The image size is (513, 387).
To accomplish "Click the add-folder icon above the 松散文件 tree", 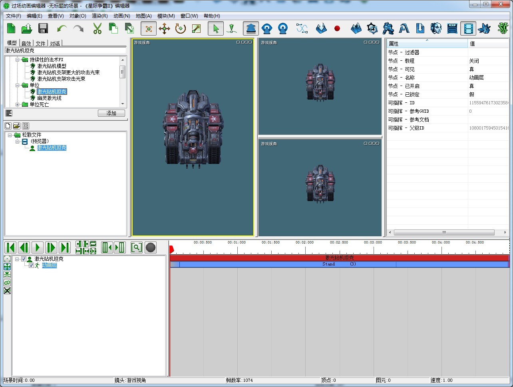I will 17,126.
